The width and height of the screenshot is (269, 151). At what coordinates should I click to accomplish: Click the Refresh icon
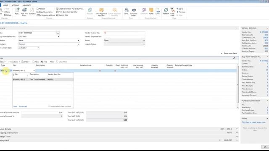point(166,11)
